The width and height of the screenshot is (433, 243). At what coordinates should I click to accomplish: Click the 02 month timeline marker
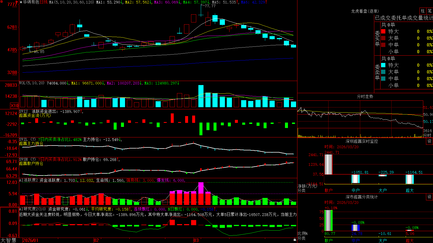coord(96,240)
